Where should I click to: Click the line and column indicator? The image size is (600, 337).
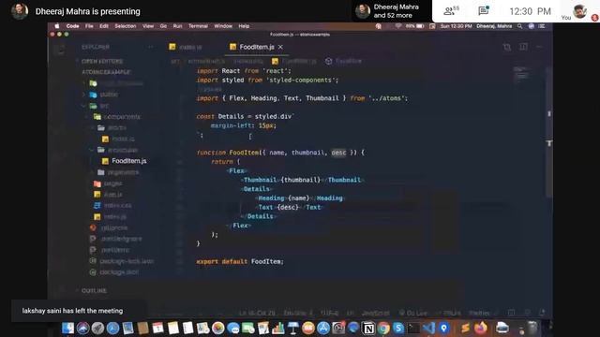click(257, 313)
